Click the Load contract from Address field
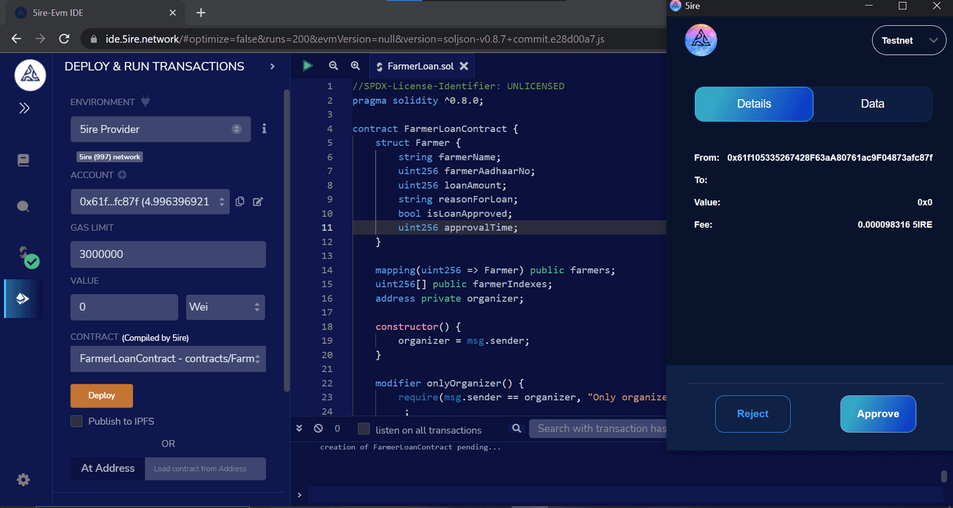This screenshot has height=508, width=953. [x=205, y=468]
